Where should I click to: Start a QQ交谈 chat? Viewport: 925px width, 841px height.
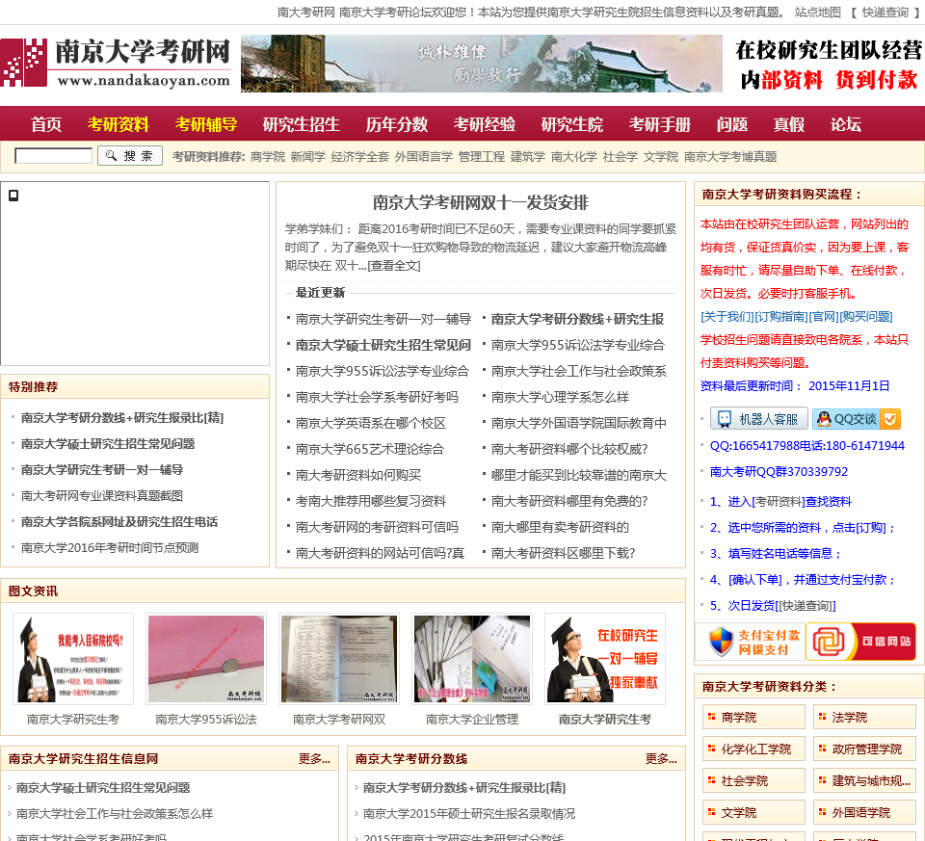tap(857, 419)
